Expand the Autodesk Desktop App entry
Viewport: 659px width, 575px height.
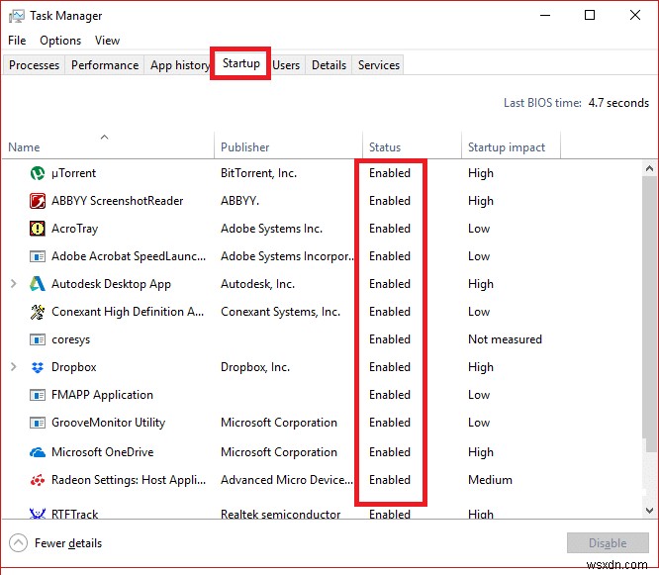(x=14, y=284)
